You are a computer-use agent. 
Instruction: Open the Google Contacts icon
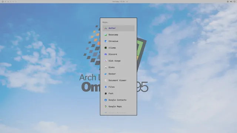tap(106, 100)
